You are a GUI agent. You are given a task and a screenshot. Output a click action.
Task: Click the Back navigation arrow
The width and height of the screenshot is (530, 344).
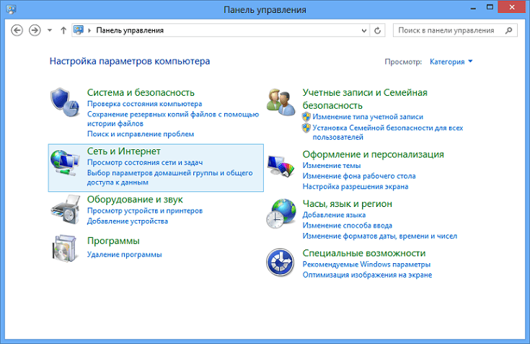[16, 30]
